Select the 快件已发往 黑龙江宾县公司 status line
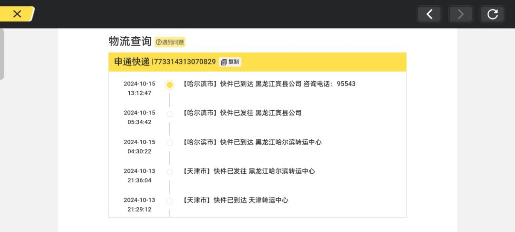515x232 pixels. [x=241, y=113]
